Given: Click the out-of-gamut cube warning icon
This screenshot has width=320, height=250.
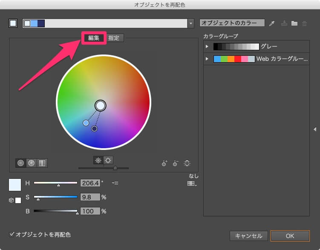Looking at the screenshot, I should point(11,200).
